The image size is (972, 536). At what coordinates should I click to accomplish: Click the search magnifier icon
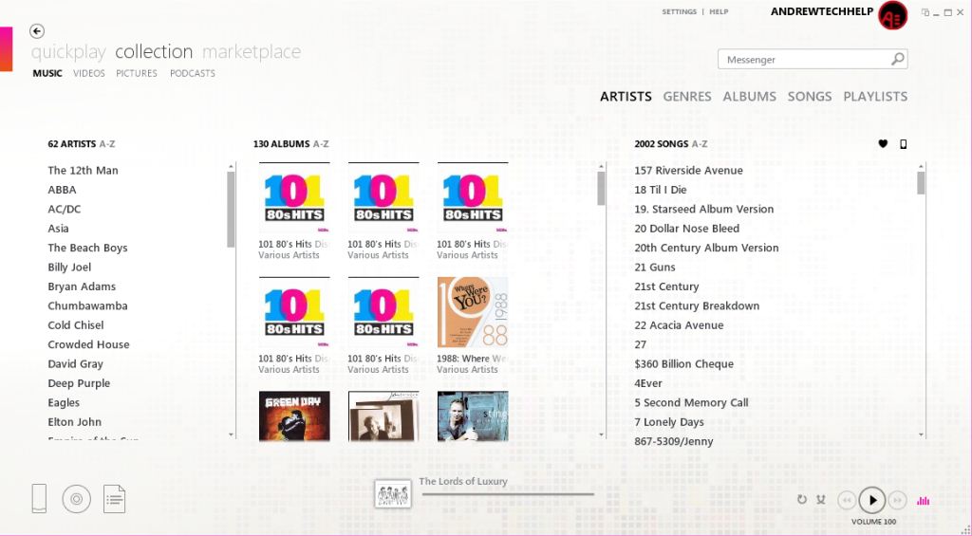point(898,59)
